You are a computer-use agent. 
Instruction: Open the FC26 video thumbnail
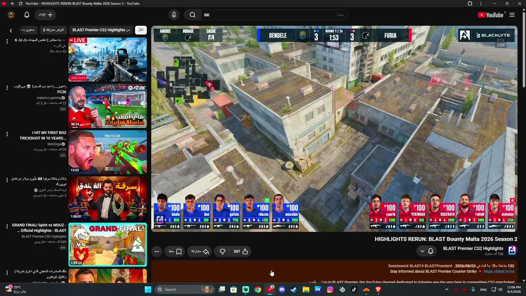(108, 106)
